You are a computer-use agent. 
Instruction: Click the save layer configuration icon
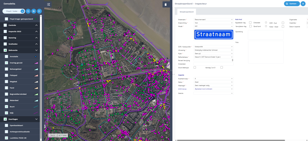pos(33,11)
